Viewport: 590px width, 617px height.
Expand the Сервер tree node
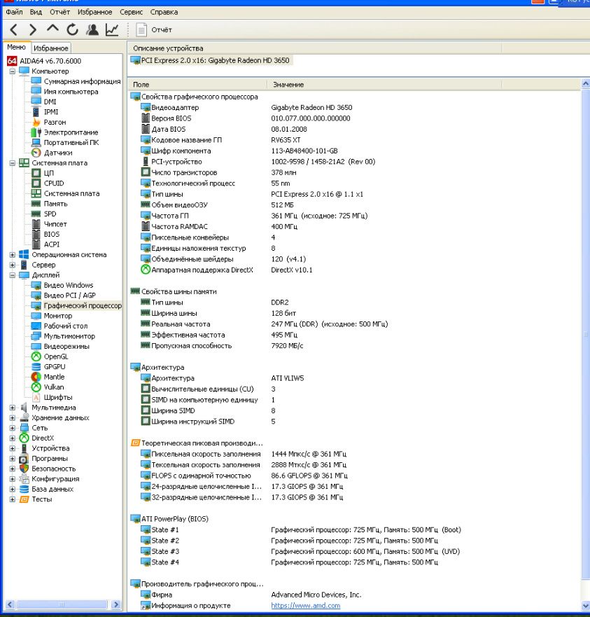pos(12,265)
